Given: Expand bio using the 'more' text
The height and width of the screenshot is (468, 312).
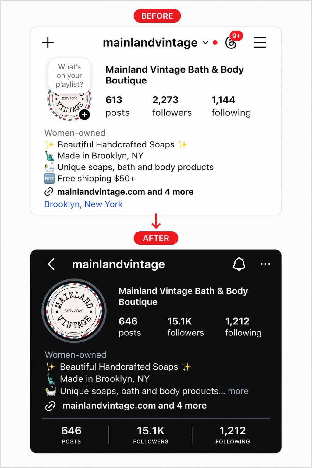Looking at the screenshot, I should 238,391.
